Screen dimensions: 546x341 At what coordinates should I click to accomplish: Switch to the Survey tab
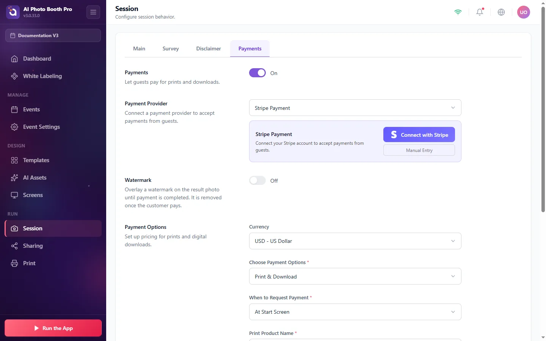[x=171, y=48]
